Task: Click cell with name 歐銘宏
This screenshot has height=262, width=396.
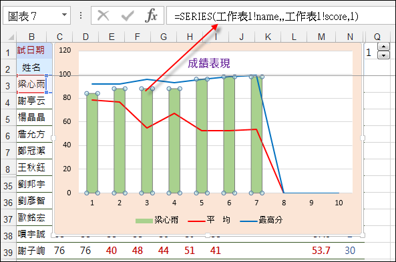Action: (x=34, y=217)
